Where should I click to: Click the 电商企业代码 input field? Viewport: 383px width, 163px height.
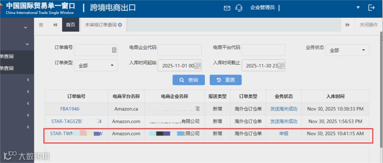click(179, 50)
